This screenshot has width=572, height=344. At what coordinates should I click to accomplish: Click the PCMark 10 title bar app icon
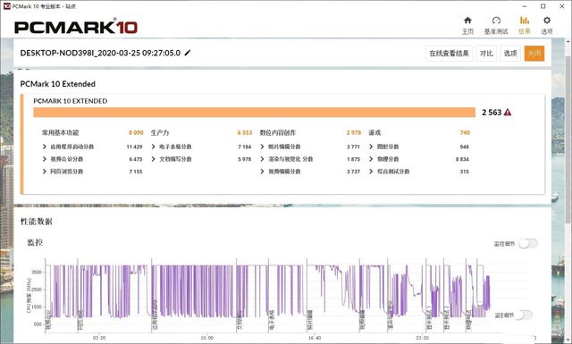click(6, 6)
